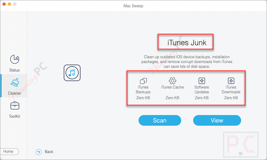Click the iTunes Junk heading
Viewport: 267px width, 160px height.
187,43
